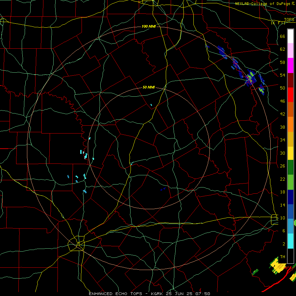Viewport: 296px width, 296px height.
Task: Click the 'KGRK' radar site identifier
Action: (x=158, y=294)
